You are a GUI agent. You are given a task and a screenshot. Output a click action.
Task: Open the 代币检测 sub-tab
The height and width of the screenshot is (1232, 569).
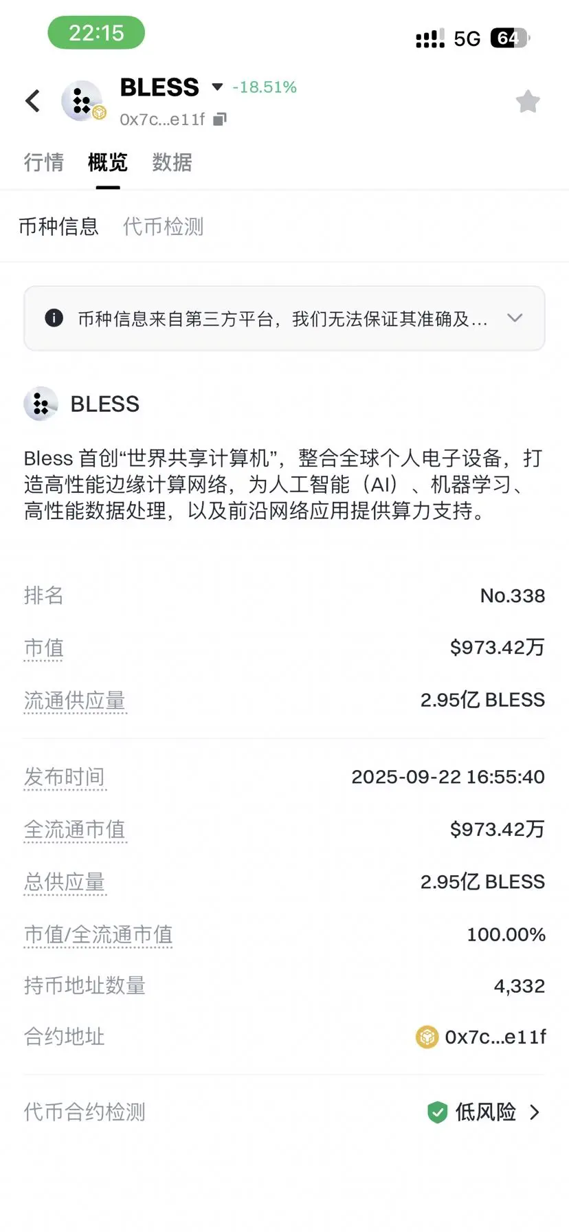163,226
